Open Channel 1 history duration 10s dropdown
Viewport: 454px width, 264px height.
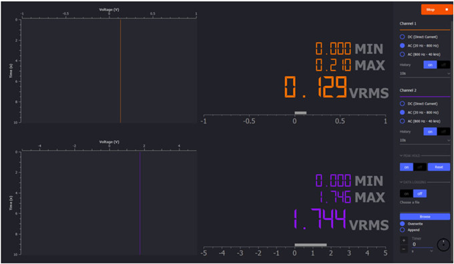coord(425,73)
